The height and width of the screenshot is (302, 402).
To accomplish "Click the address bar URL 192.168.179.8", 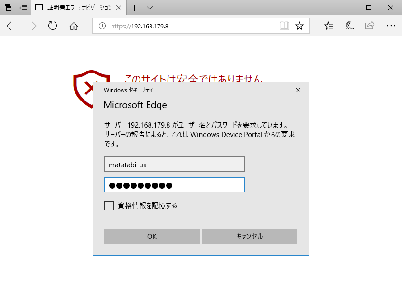I will 140,26.
